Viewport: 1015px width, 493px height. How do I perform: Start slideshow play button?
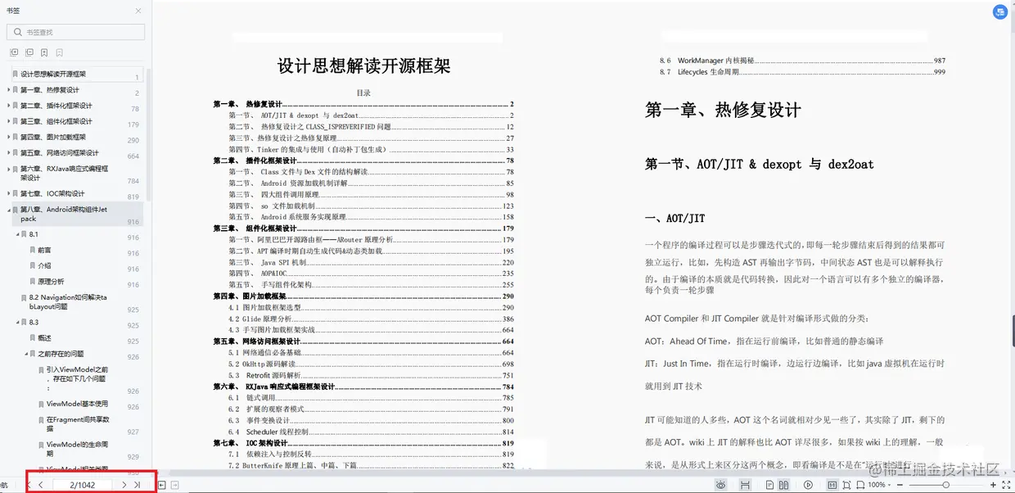[x=808, y=485]
